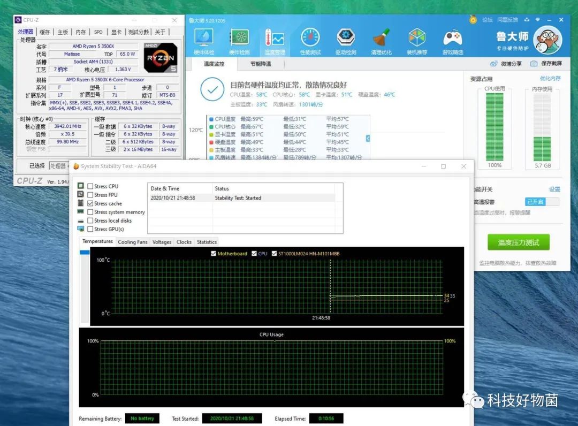The image size is (578, 426).
Task: Open 论坛 forum link
Action: pyautogui.click(x=488, y=19)
